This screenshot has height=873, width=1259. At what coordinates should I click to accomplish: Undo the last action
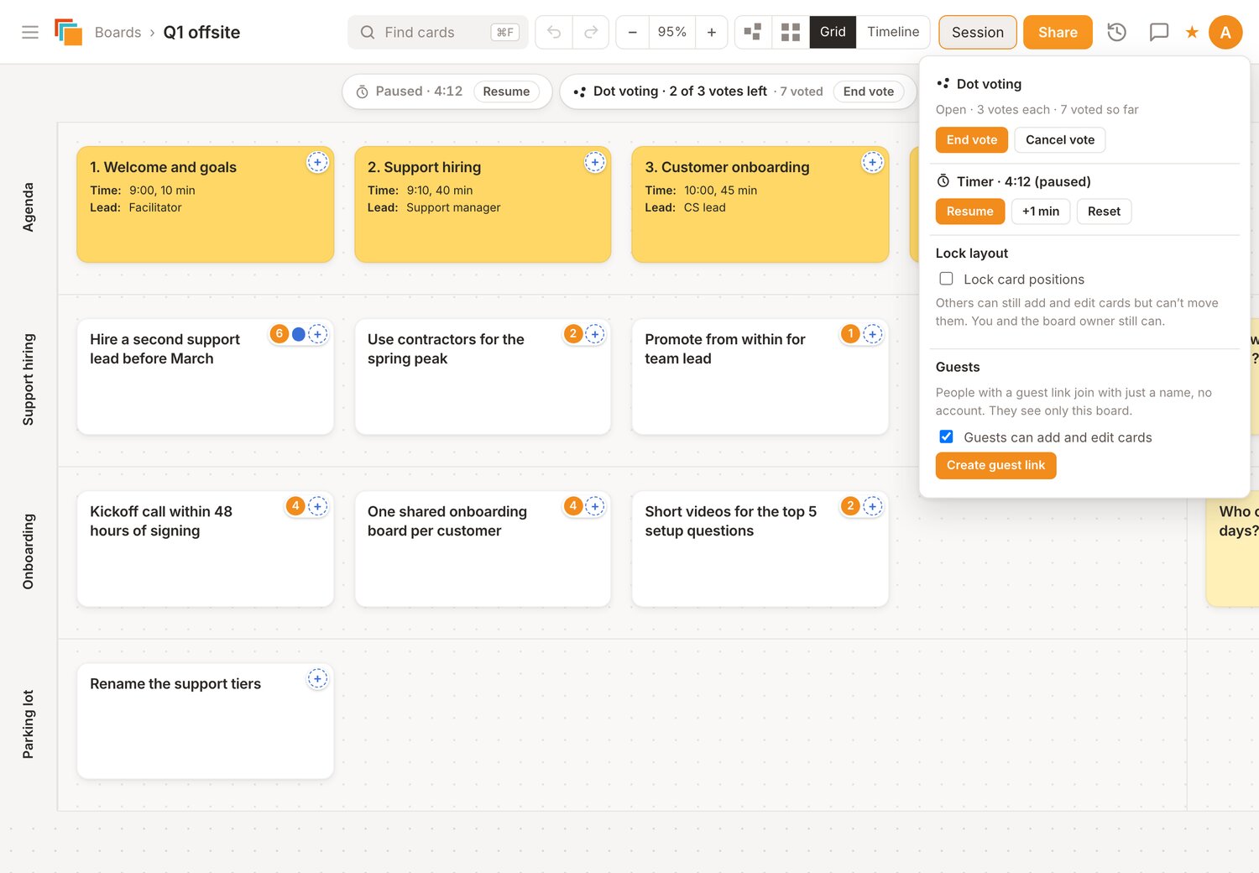tap(554, 32)
